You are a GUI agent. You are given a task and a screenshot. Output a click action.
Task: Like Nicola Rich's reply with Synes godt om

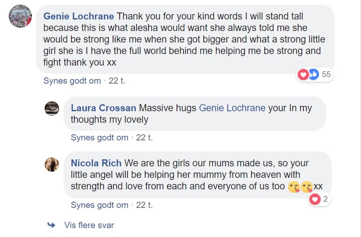(x=100, y=205)
